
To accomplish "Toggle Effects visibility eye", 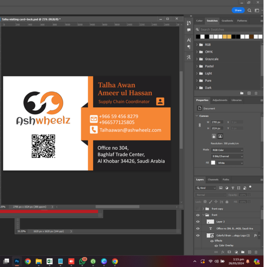I will coord(212,241).
